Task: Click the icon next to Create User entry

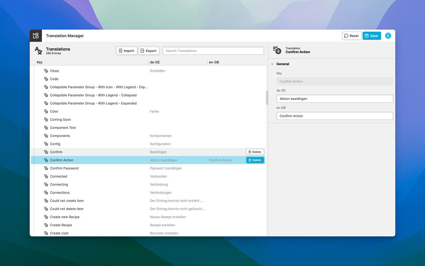Action: pyautogui.click(x=46, y=233)
